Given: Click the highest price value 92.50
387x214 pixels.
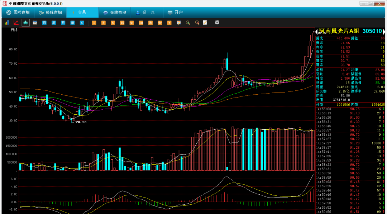Looking at the screenshot, I should pos(380,79).
